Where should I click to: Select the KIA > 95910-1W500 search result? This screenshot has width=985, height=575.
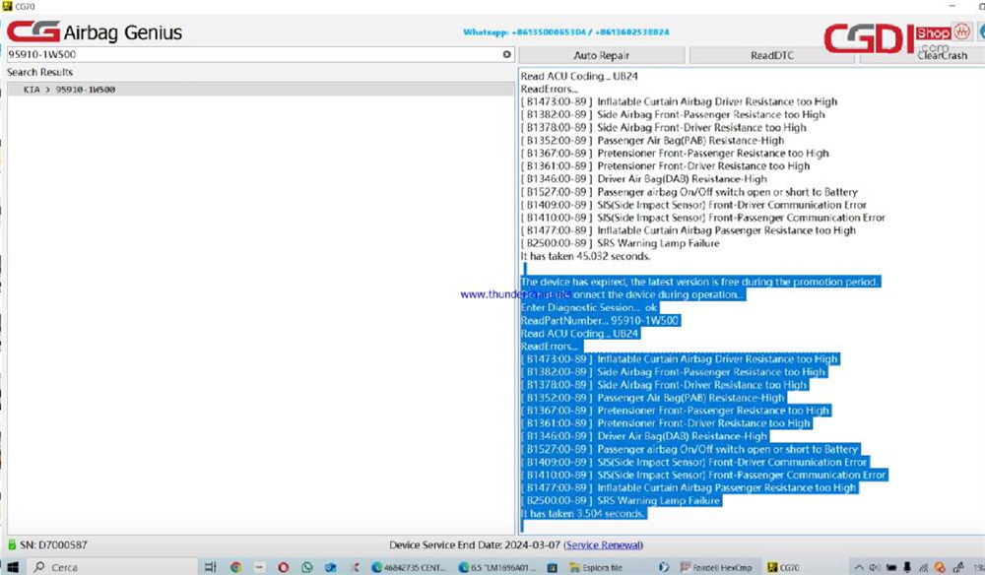(x=260, y=90)
